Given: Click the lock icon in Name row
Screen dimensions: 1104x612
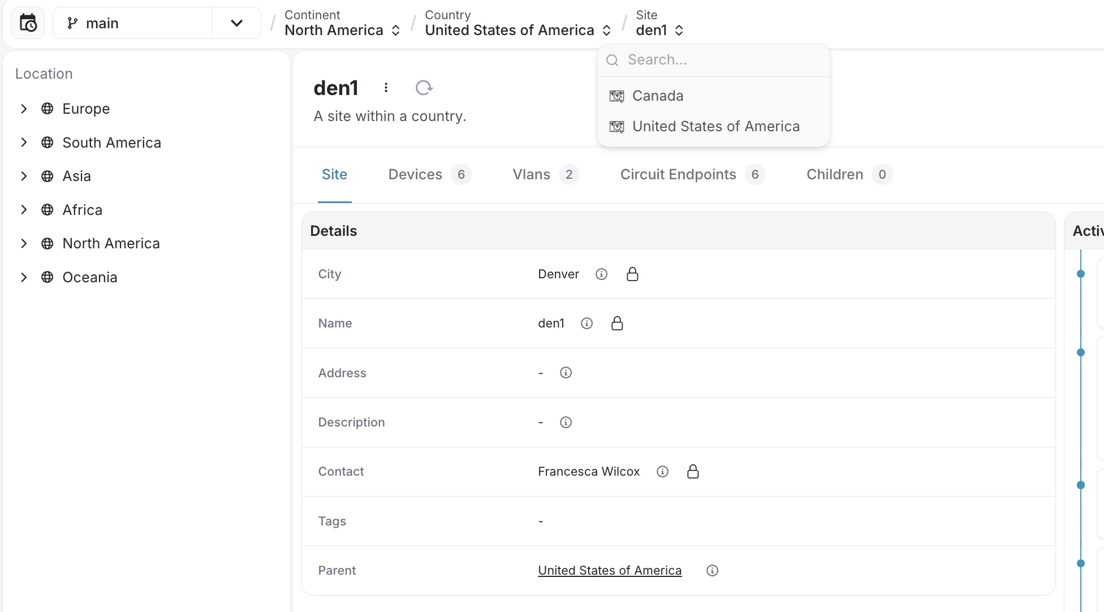Looking at the screenshot, I should pyautogui.click(x=617, y=324).
